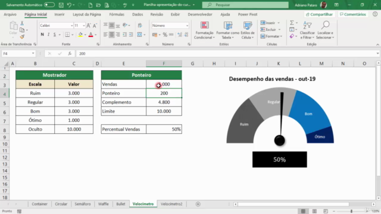The height and width of the screenshot is (214, 381).
Task: Toggle Underline (S) formatting
Action: [55, 34]
